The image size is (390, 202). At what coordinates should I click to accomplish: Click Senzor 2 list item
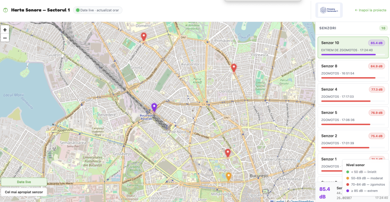tap(353, 140)
